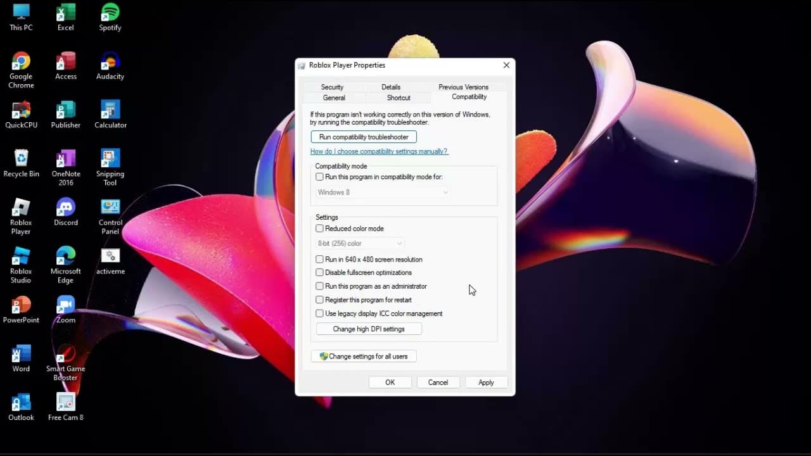This screenshot has width=811, height=456.
Task: Click the activeme desktop icon
Action: coord(110,261)
